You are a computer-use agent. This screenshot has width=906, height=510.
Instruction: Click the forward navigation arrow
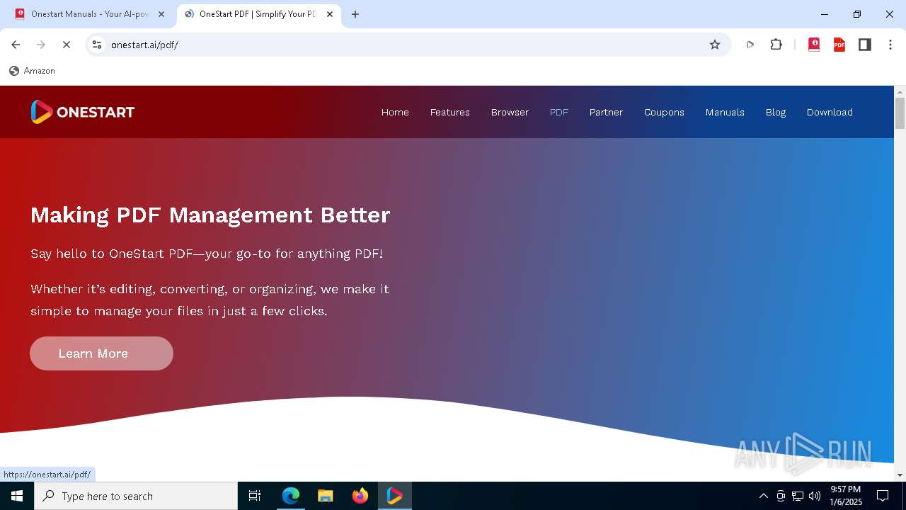click(x=41, y=45)
